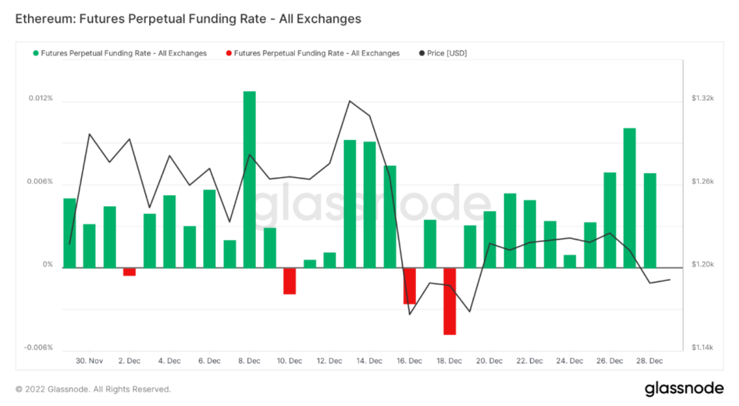This screenshot has height=406, width=739.
Task: Click the red bar at 16 Dec
Action: pos(410,286)
